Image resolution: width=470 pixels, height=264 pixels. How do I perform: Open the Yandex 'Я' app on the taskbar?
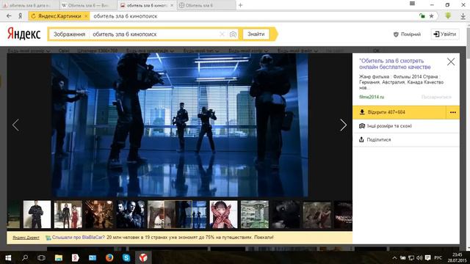75,257
